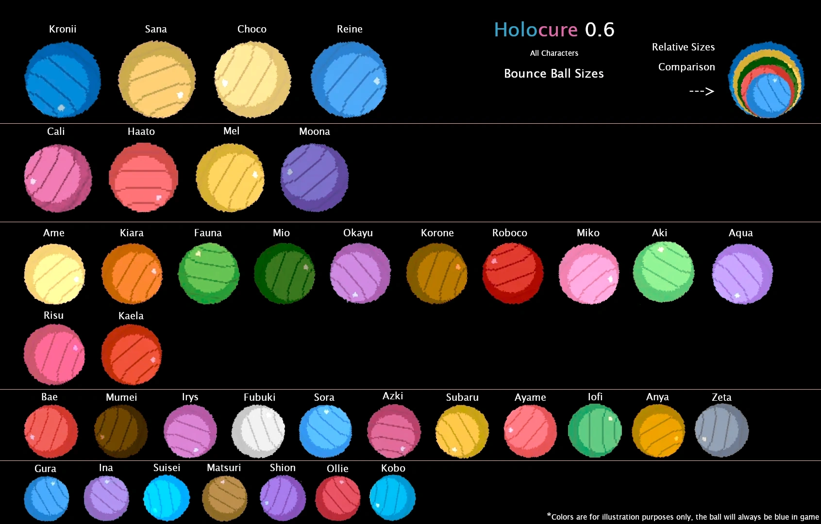Image resolution: width=821 pixels, height=524 pixels.
Task: Click Azki's magenta bounce ball
Action: [394, 431]
